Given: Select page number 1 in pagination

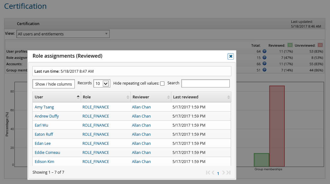Looking at the screenshot, I should [x=218, y=173].
